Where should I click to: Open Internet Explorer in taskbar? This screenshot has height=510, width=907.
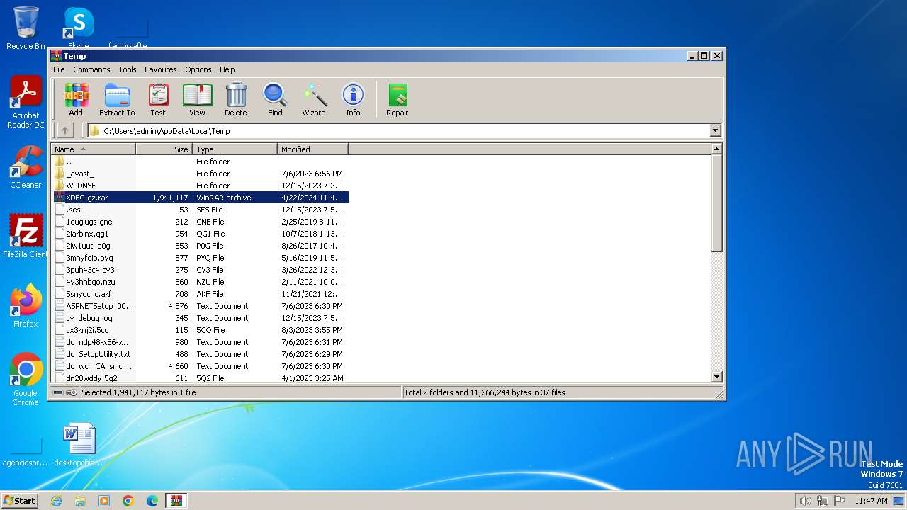tap(56, 501)
